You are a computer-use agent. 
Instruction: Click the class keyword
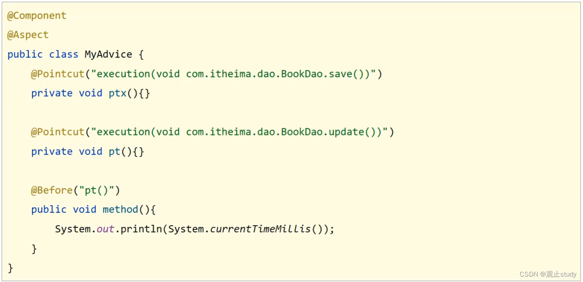[64, 55]
